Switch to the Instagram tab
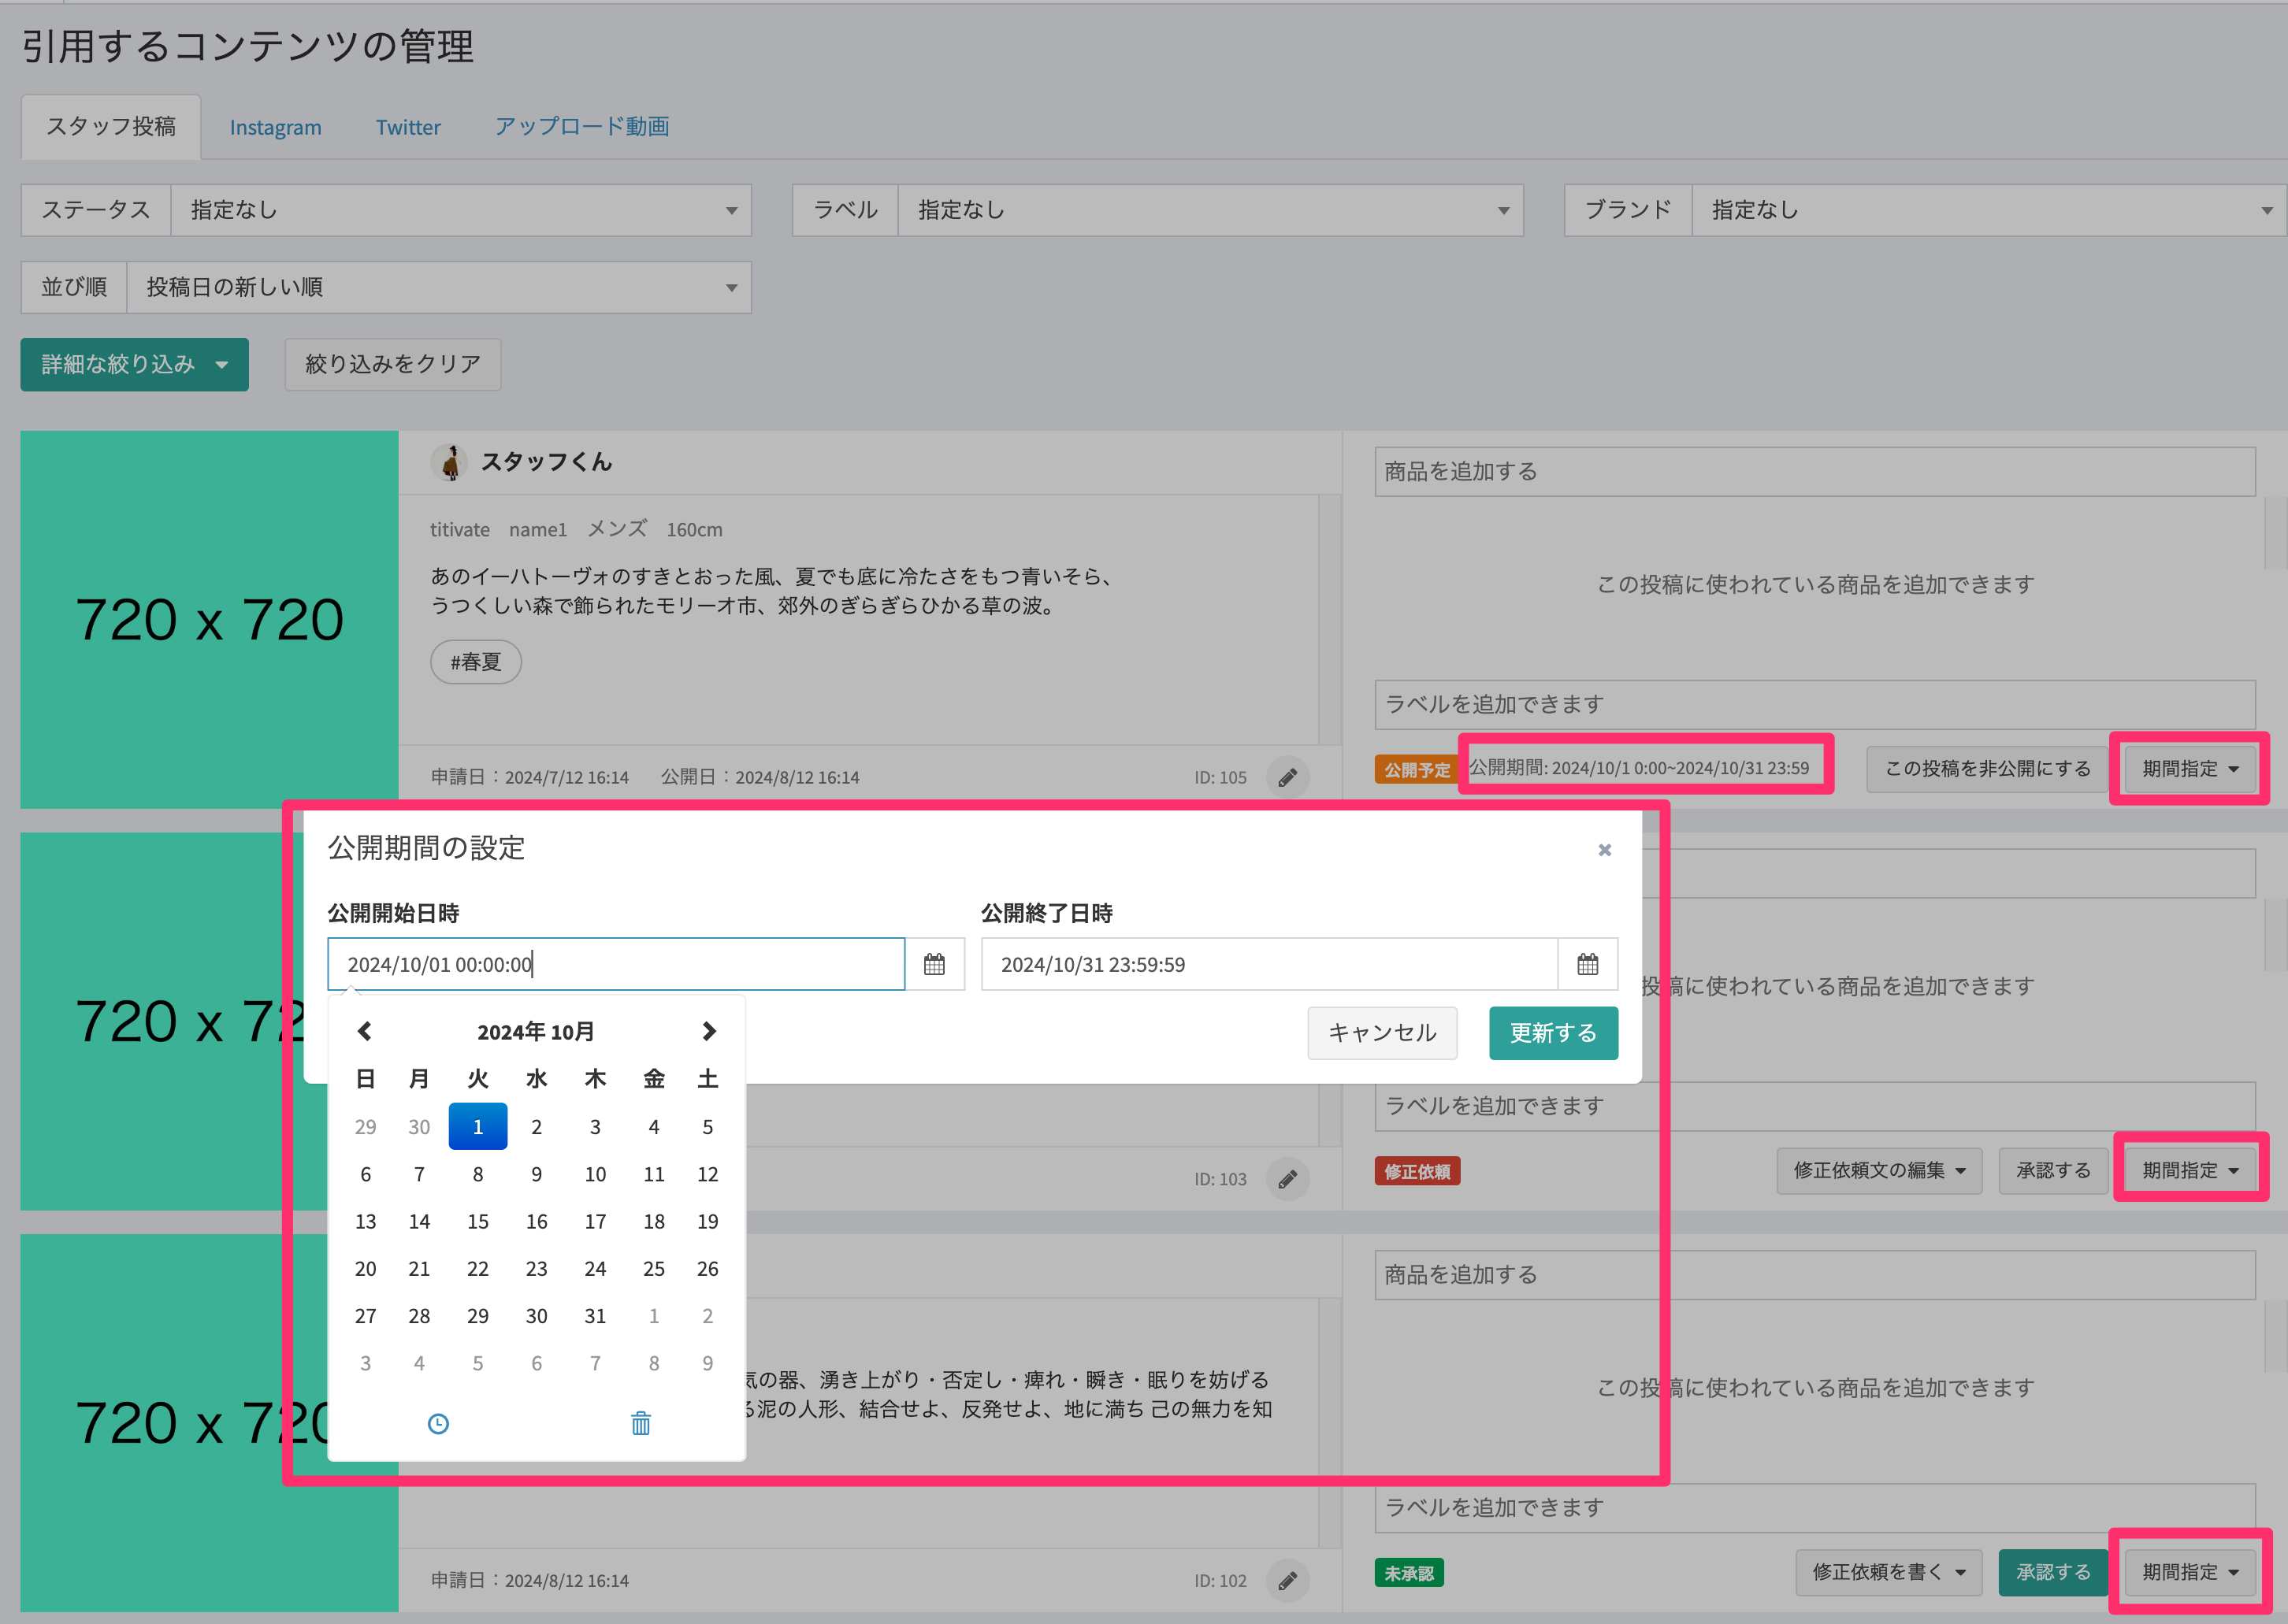The height and width of the screenshot is (1624, 2288). pyautogui.click(x=275, y=127)
